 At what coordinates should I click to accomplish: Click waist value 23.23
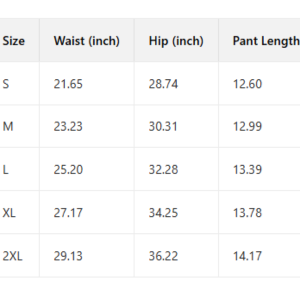coord(68,127)
